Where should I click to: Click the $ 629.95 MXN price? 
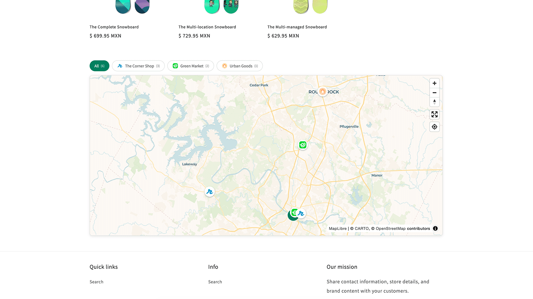pos(283,36)
